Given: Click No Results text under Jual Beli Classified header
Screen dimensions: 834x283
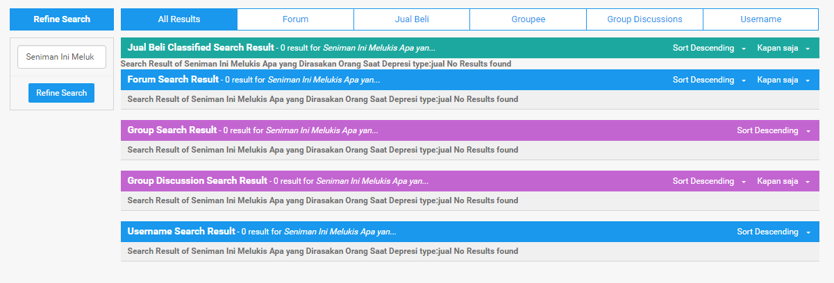Looking at the screenshot, I should 316,64.
